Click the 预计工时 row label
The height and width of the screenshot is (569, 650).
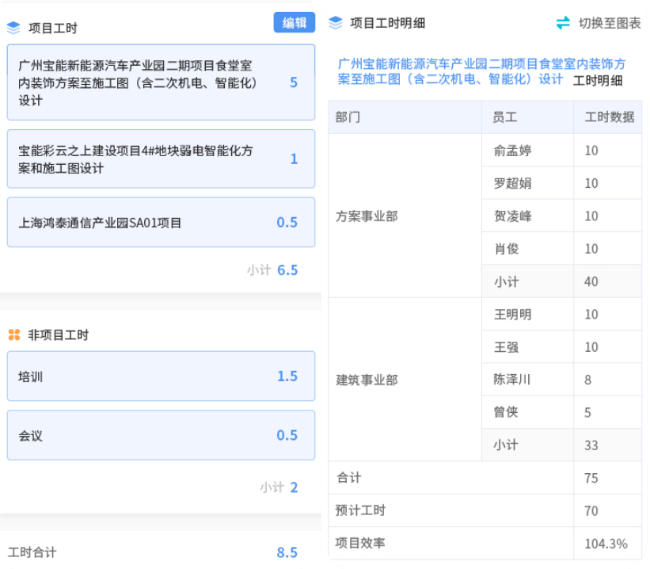click(360, 510)
